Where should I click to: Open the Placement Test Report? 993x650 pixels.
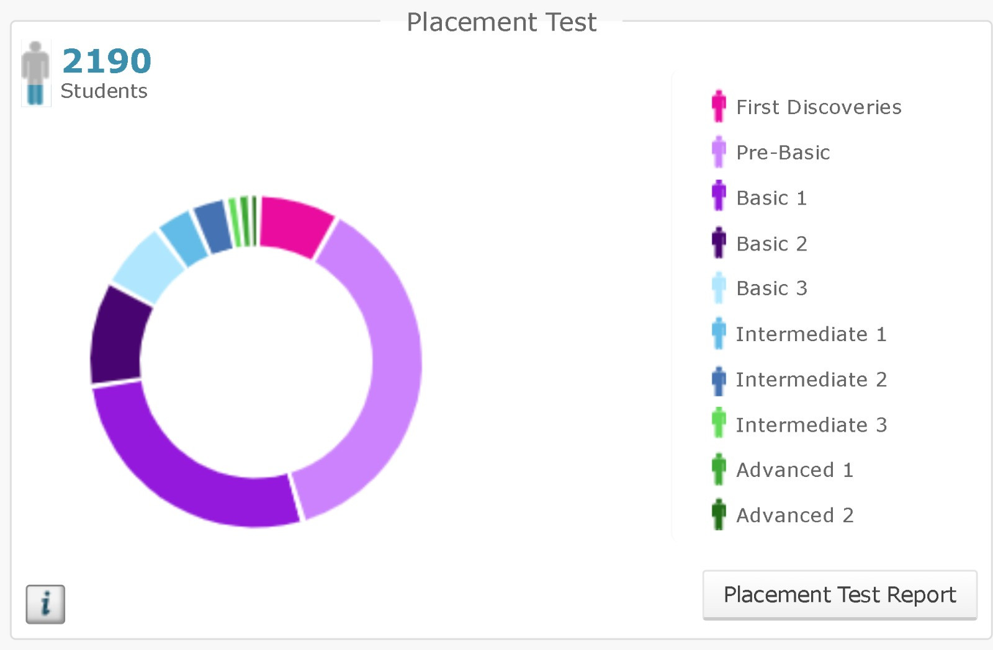[x=839, y=595]
